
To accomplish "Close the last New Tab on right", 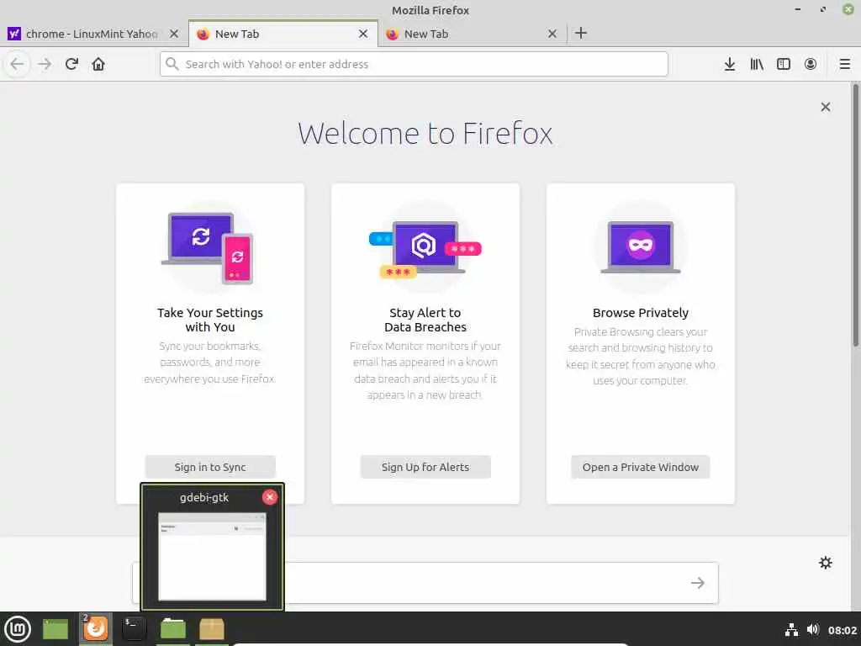I will [x=552, y=34].
